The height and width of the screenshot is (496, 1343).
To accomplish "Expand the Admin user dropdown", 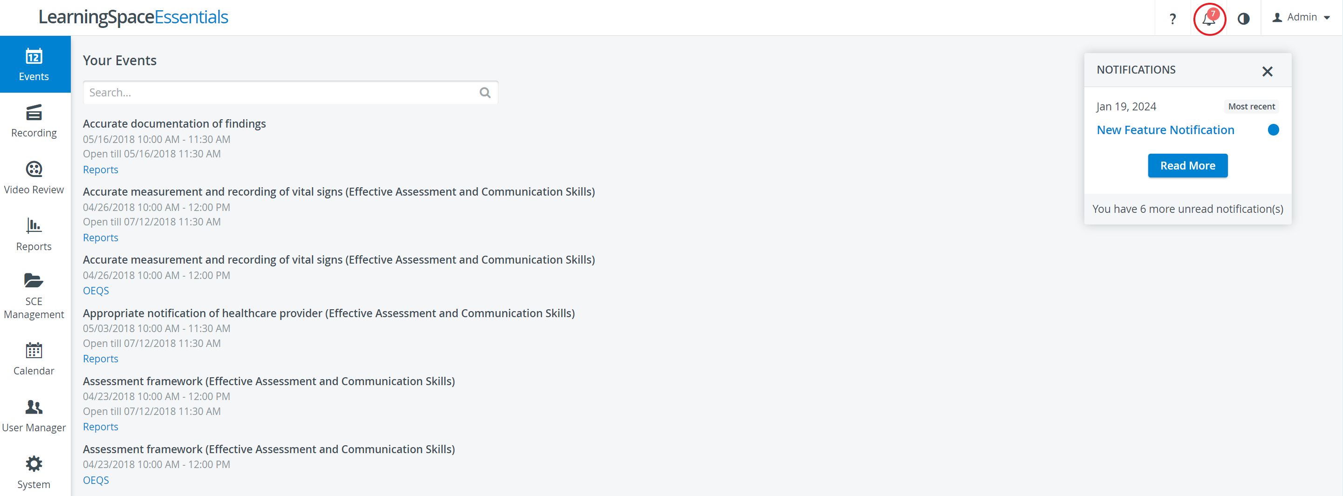I will 1301,17.
